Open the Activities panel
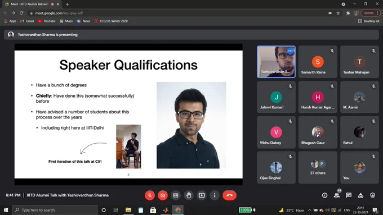The width and height of the screenshot is (383, 215). tap(360, 195)
